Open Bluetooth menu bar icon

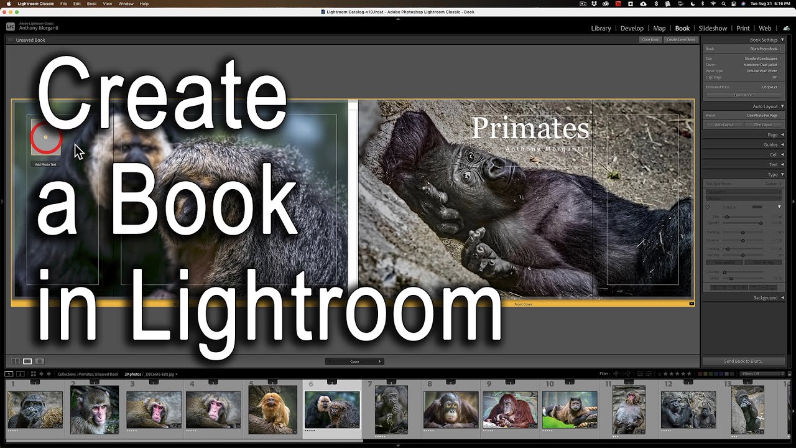pyautogui.click(x=702, y=4)
